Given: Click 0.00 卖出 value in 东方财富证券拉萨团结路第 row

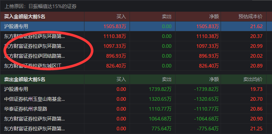Looking at the screenshot, I should (x=167, y=56).
